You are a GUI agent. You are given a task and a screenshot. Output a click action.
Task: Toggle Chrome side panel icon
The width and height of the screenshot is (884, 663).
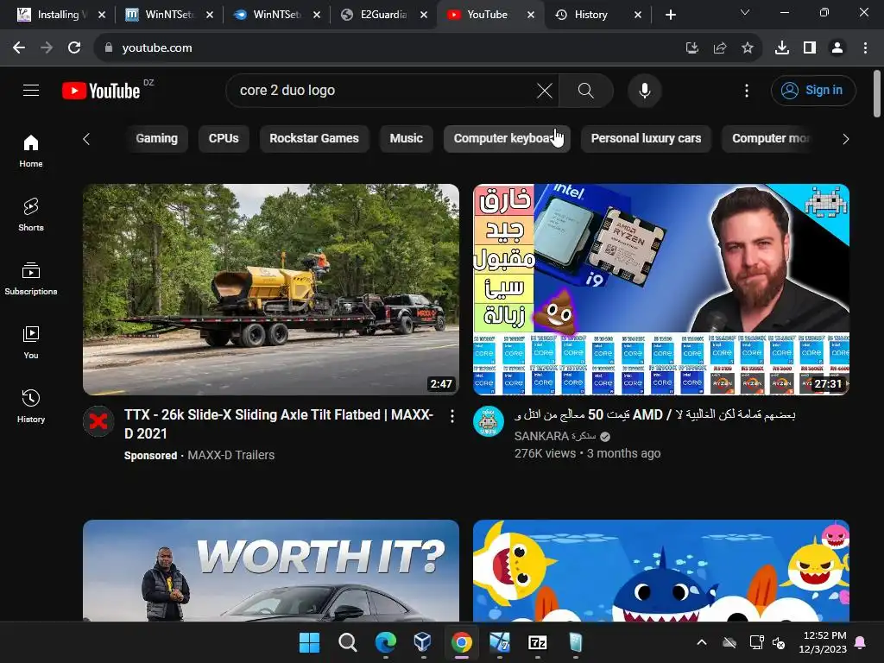point(810,48)
